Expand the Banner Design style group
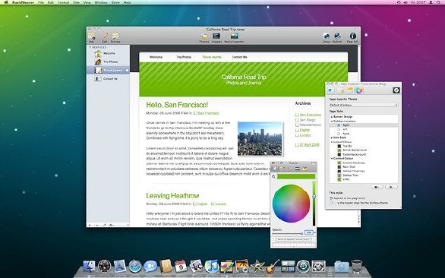The width and height of the screenshot is (445, 278). point(332,117)
